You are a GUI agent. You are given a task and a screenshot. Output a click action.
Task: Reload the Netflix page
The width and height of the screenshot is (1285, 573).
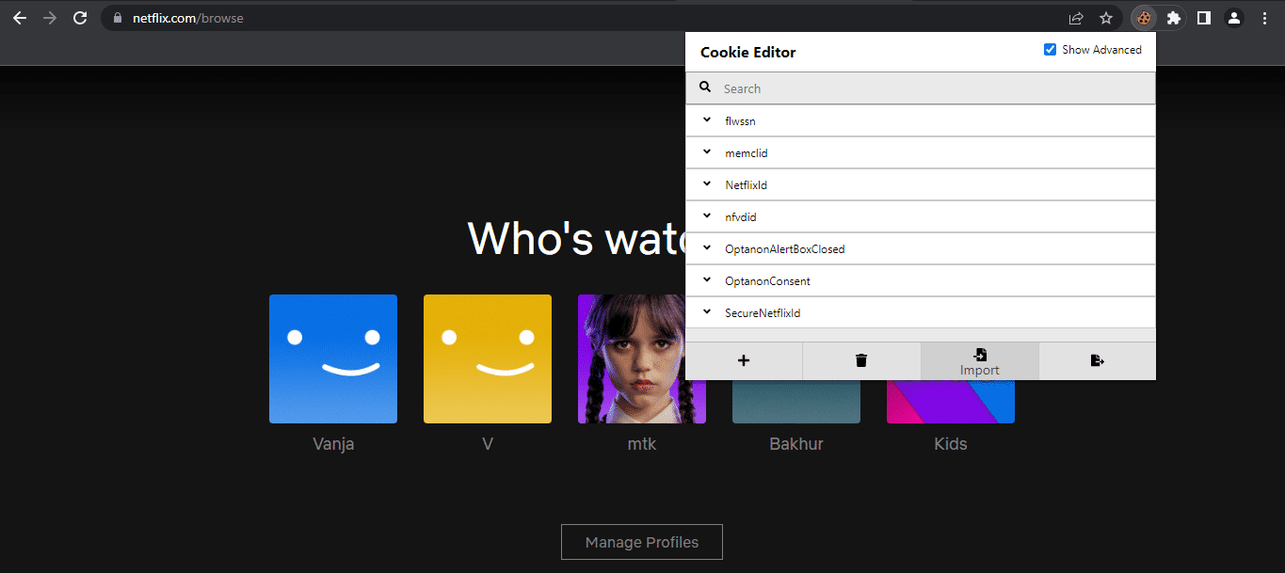[80, 18]
